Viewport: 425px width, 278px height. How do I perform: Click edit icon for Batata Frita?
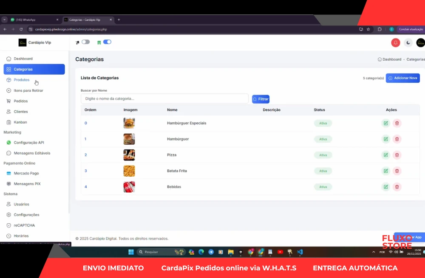385,171
